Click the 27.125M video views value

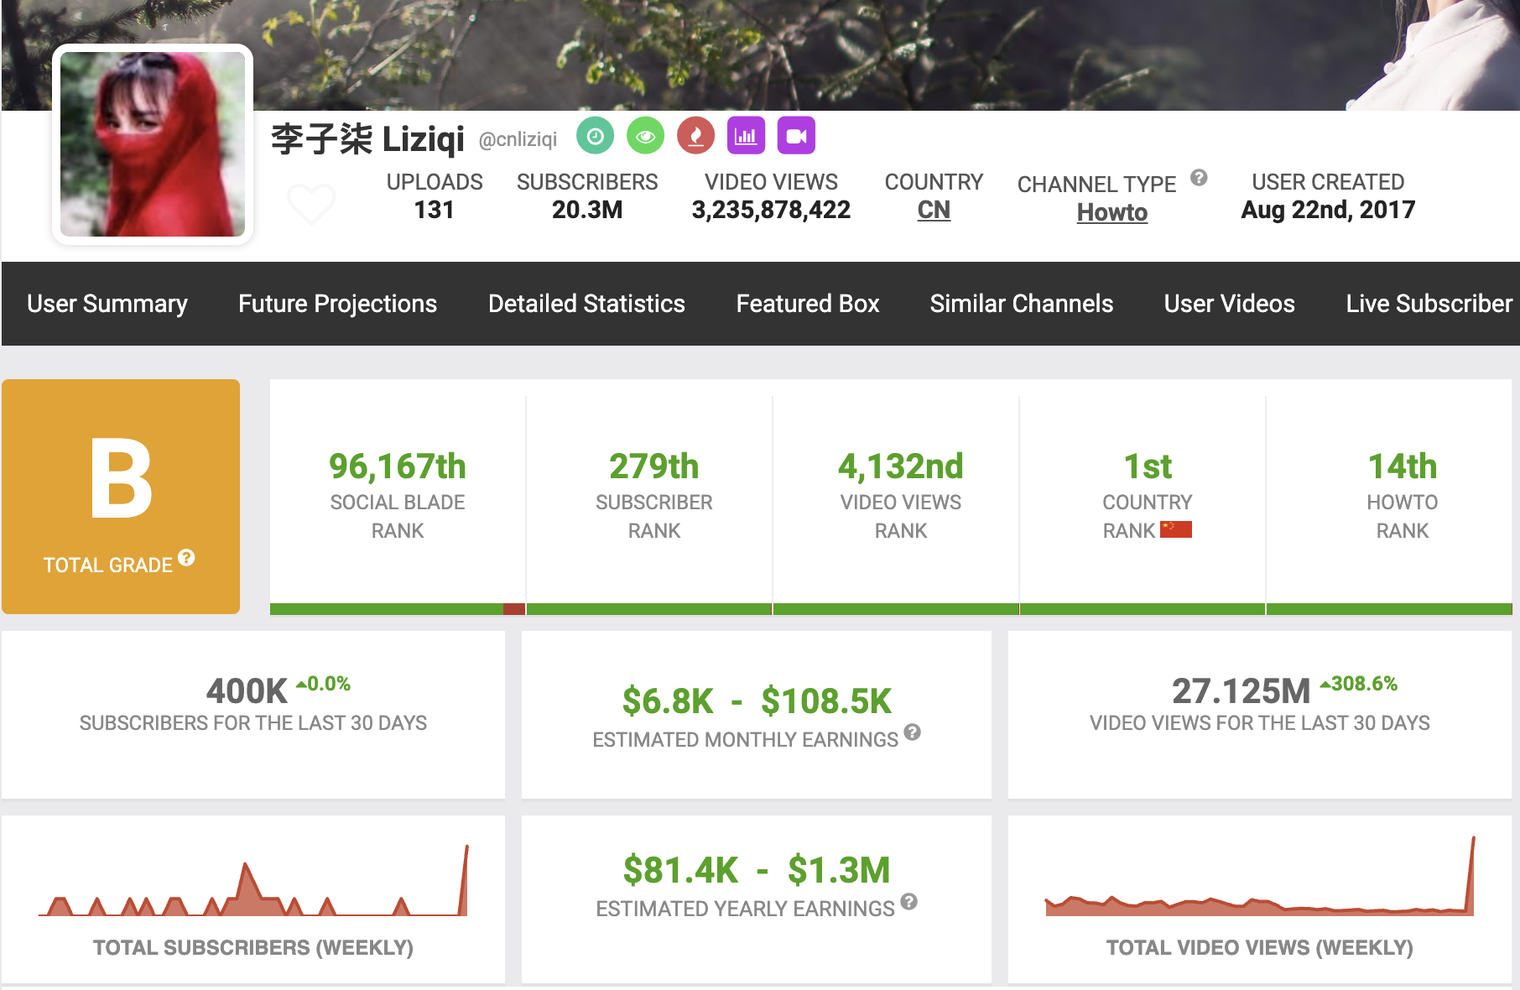point(1241,691)
